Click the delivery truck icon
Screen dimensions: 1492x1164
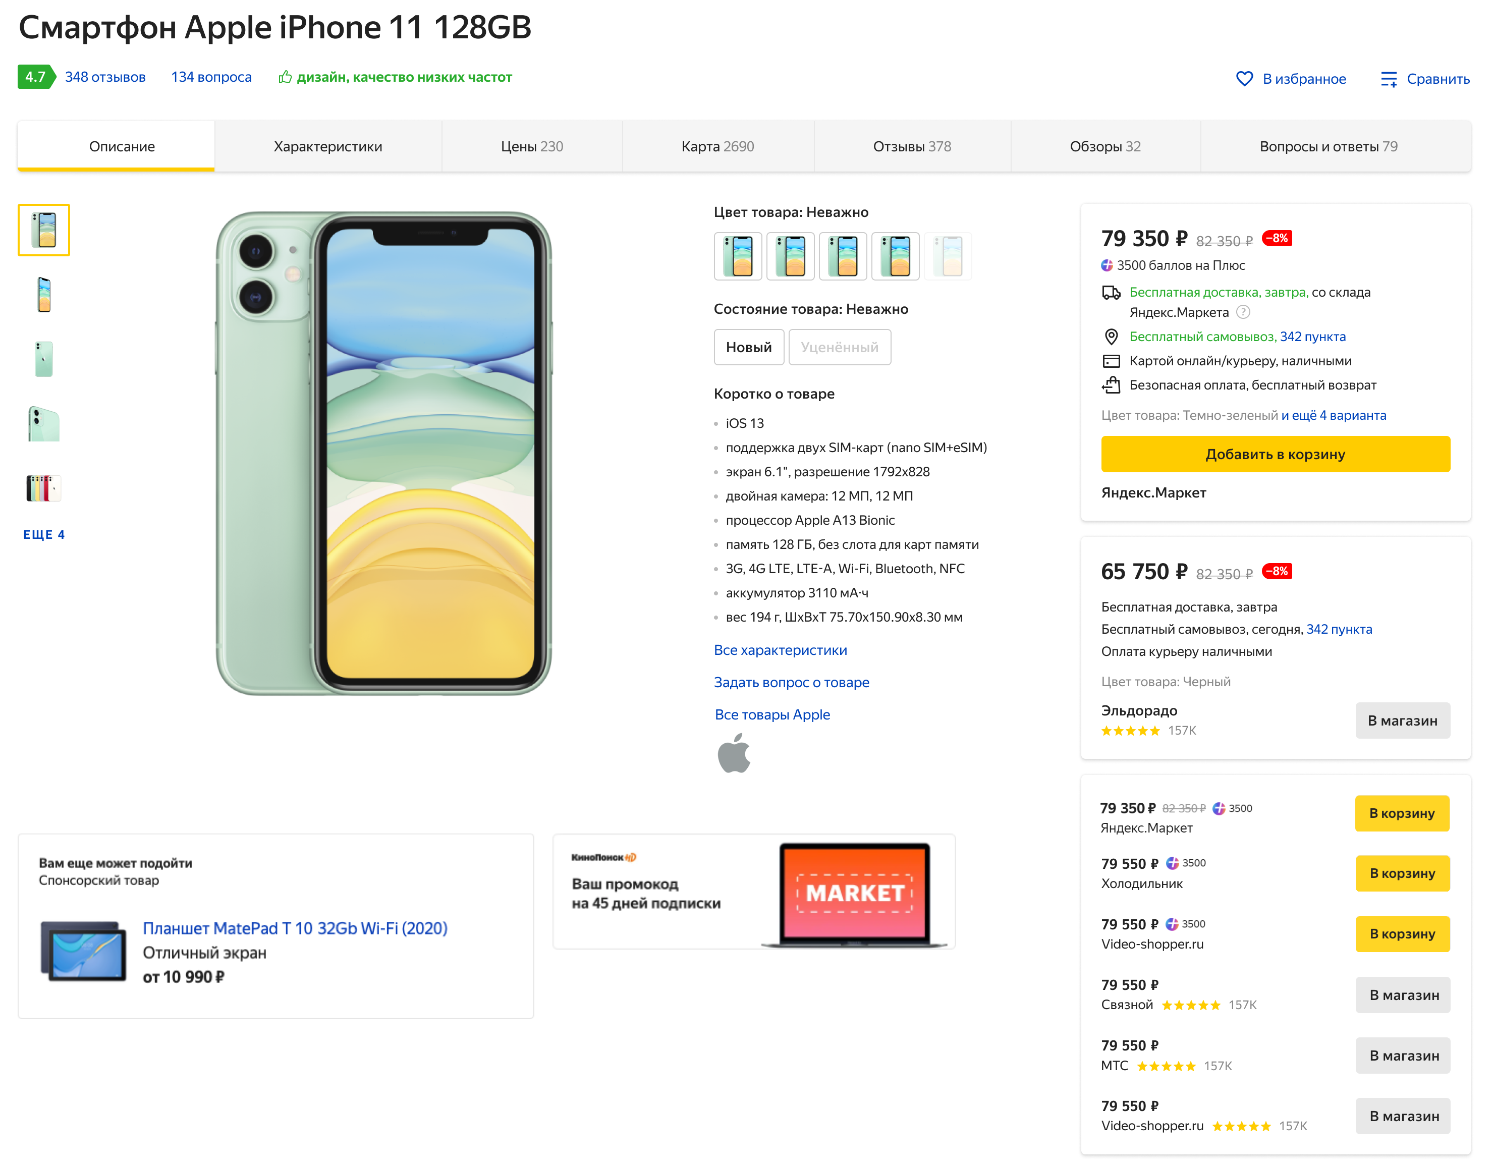[1111, 292]
